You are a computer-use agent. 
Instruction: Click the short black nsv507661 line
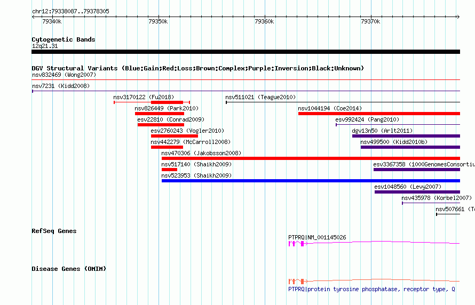pos(448,214)
